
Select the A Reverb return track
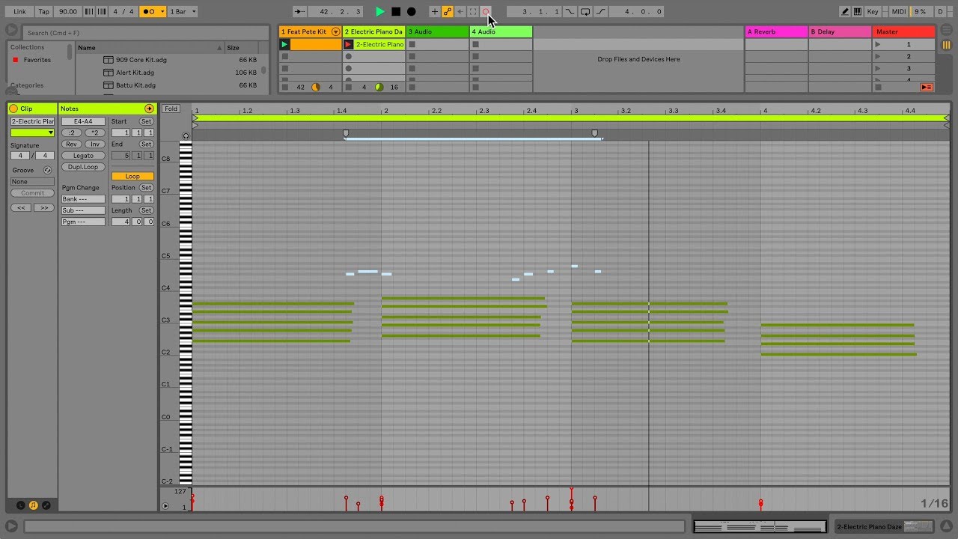tap(777, 31)
